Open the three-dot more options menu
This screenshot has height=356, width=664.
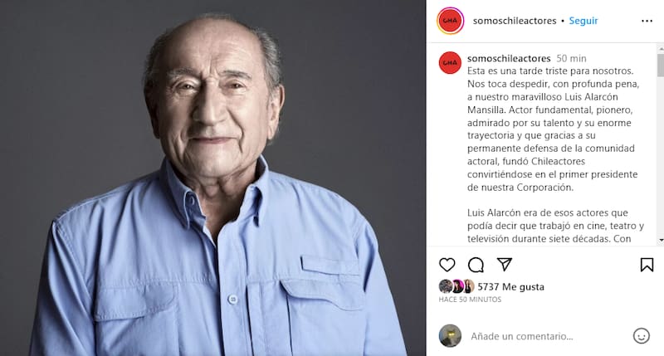click(x=647, y=21)
